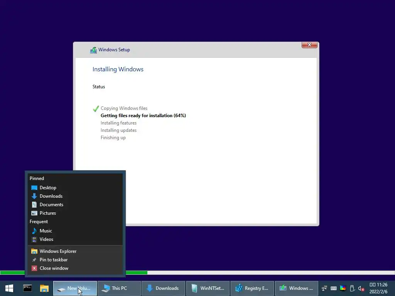Screen dimensions: 395x296
Task: Click the Desktop folder icon in jump list
Action: [34, 188]
